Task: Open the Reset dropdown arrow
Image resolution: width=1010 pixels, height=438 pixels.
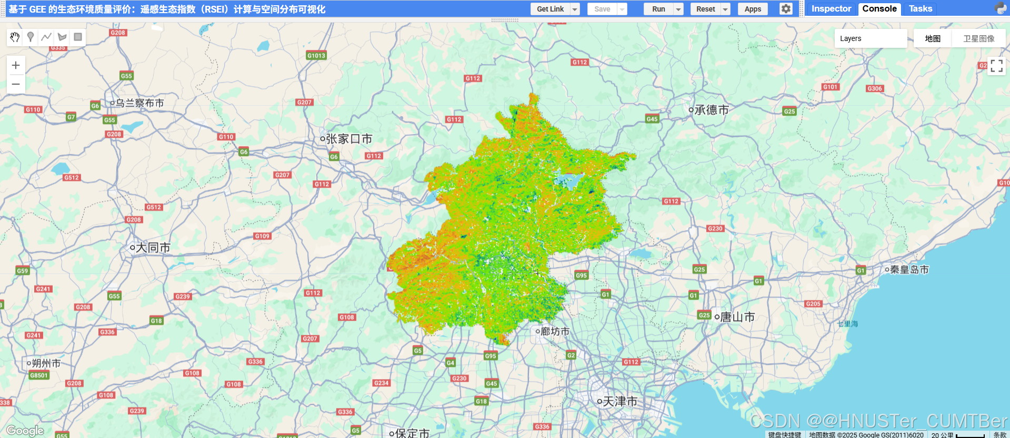Action: pyautogui.click(x=726, y=9)
